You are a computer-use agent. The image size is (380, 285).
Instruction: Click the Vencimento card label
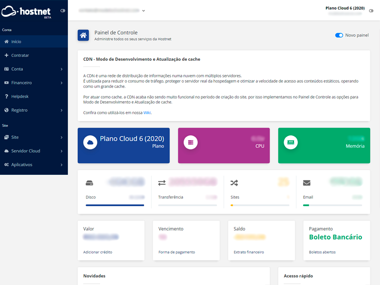[x=171, y=229]
